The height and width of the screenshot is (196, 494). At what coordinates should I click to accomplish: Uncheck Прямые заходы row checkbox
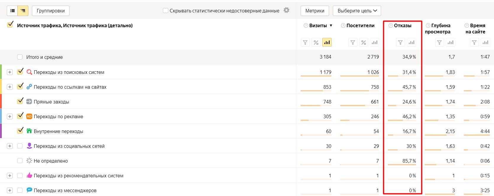20,101
